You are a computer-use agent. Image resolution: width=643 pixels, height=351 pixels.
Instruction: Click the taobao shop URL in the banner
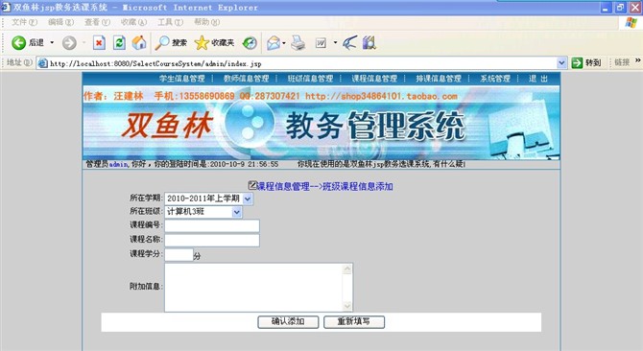(381, 96)
